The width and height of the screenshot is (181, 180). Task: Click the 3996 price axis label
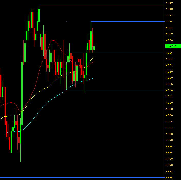[169, 147]
